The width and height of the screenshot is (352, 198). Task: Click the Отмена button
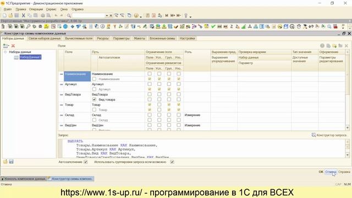[331, 172]
